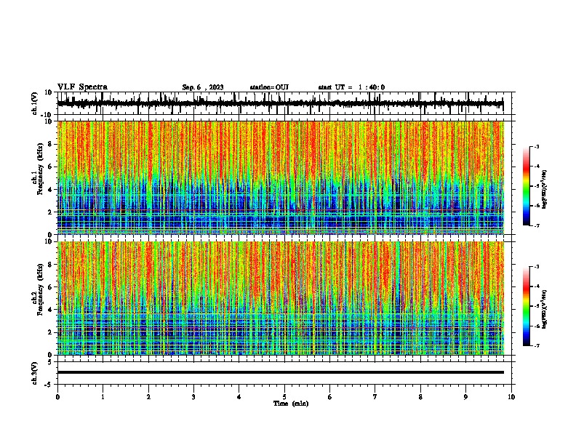Click the "6" kHz tick of ch.1 spectrogram
The width and height of the screenshot is (576, 445).
tap(50, 167)
